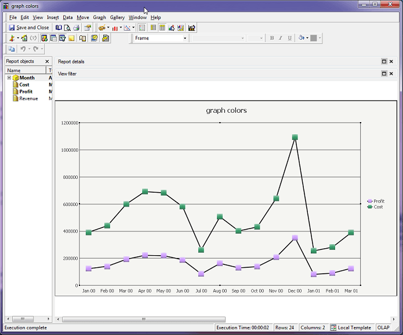Click the help question mark icon

[34, 38]
